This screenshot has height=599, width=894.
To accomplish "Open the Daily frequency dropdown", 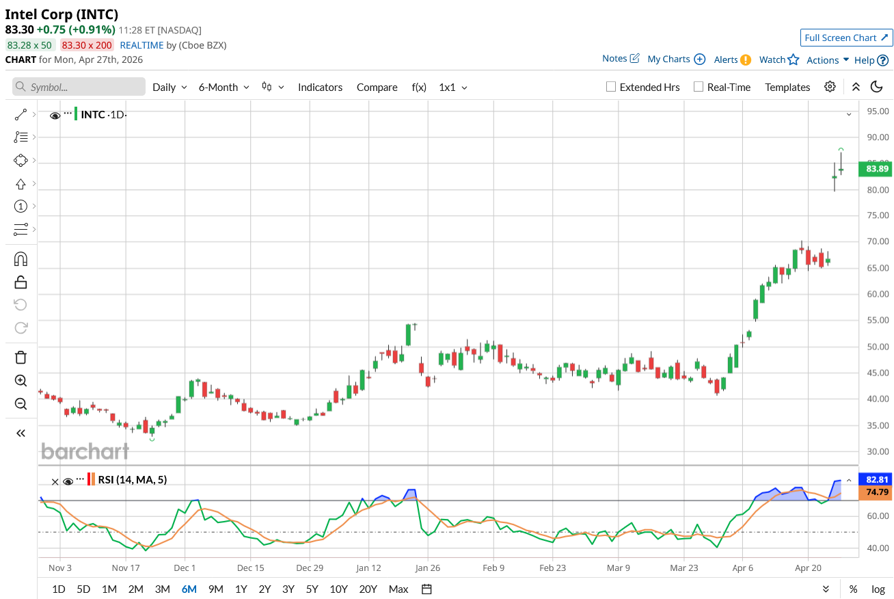I will [x=170, y=88].
